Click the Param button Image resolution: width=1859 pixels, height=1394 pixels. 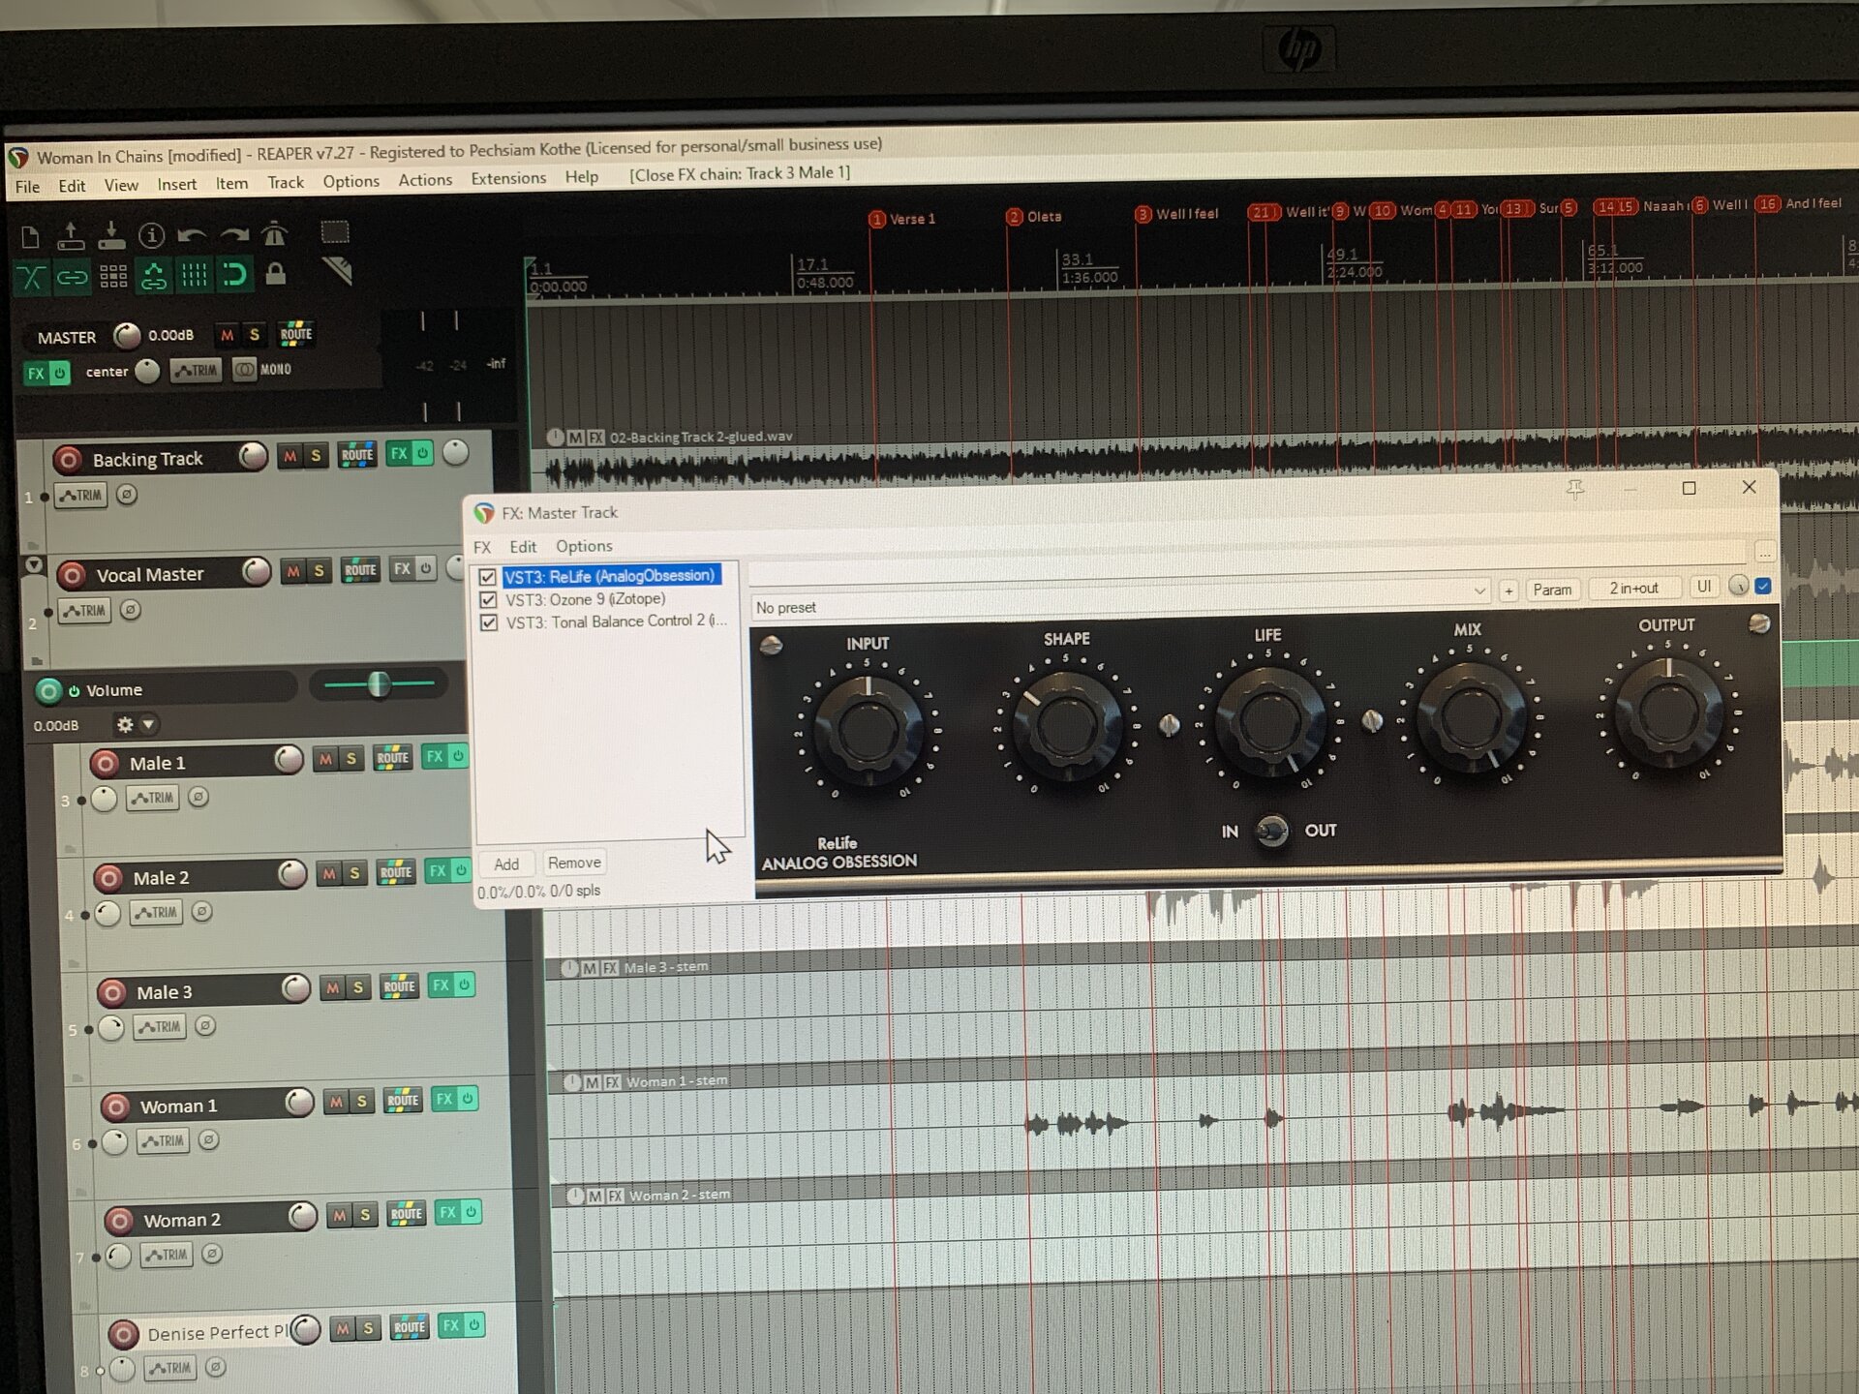click(1552, 590)
